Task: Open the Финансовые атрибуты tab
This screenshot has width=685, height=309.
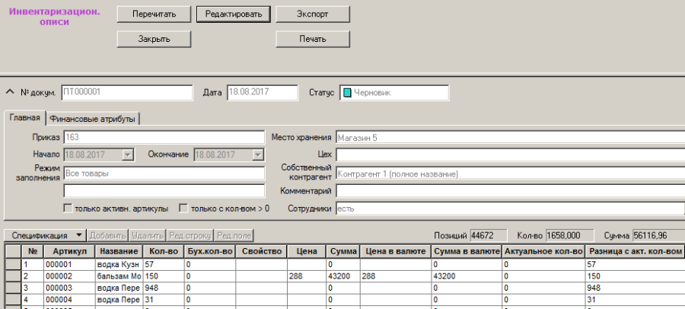Action: click(92, 119)
